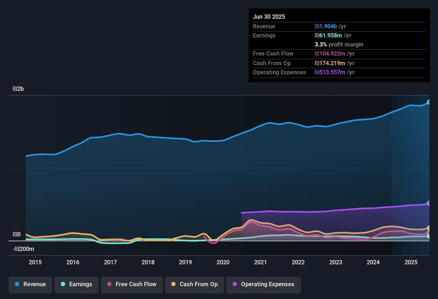Toggle the Revenue series visibility

(x=30, y=284)
